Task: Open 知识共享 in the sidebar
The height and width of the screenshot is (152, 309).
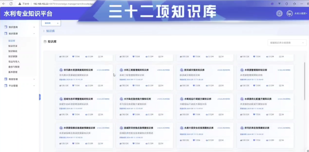Action: point(13,46)
